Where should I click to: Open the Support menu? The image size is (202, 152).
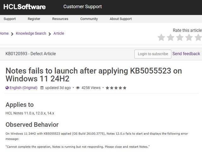coord(9,19)
